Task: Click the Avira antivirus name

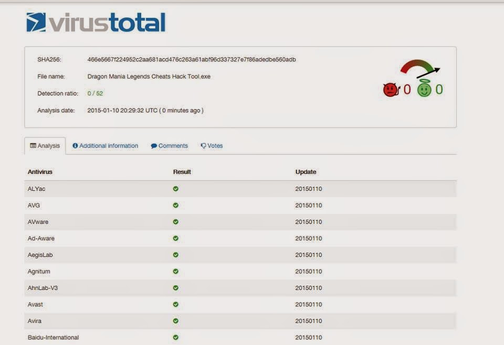Action: [x=35, y=320]
